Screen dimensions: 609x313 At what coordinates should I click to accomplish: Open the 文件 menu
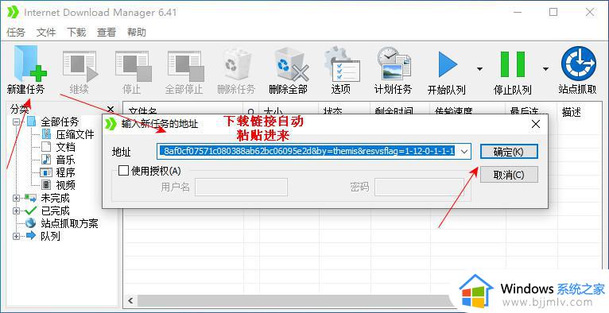coord(46,33)
